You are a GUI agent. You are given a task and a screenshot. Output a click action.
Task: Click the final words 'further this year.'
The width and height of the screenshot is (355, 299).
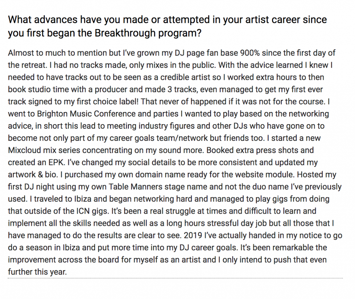coord(37,272)
